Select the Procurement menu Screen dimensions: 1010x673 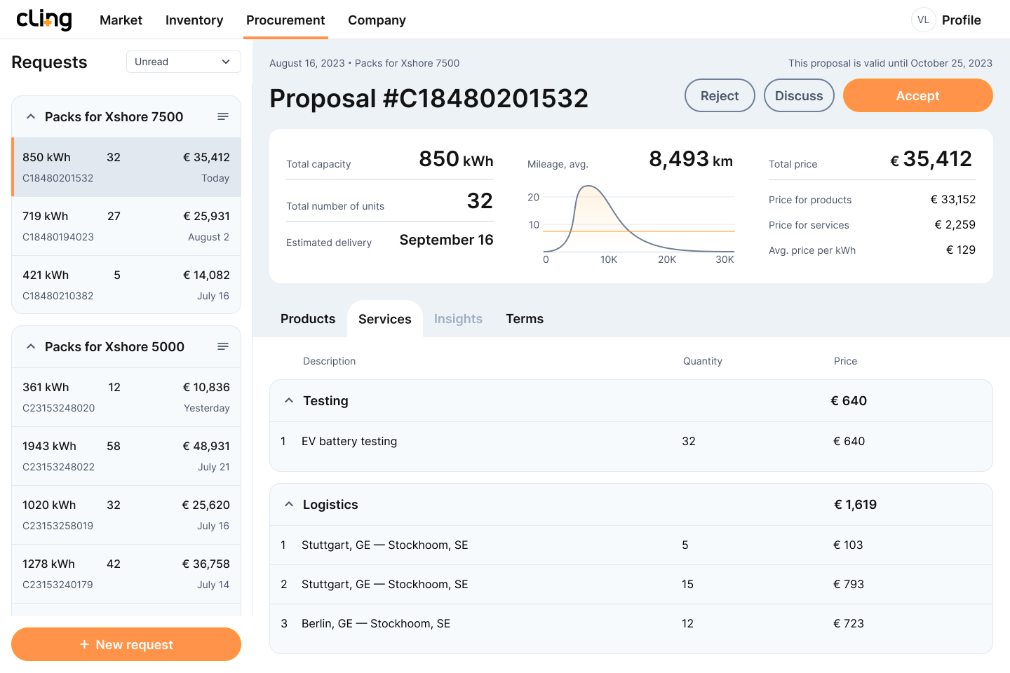tap(285, 20)
